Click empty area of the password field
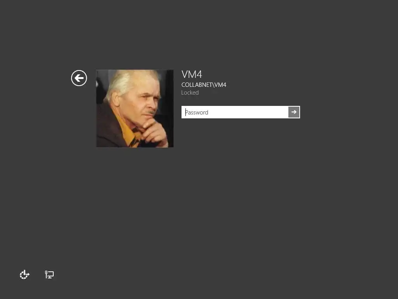This screenshot has width=398, height=299. click(249, 112)
